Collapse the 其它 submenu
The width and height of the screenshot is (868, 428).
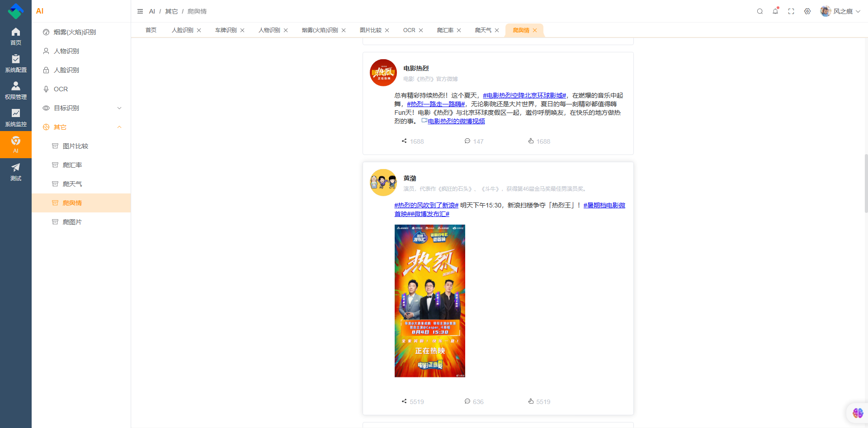pyautogui.click(x=81, y=127)
